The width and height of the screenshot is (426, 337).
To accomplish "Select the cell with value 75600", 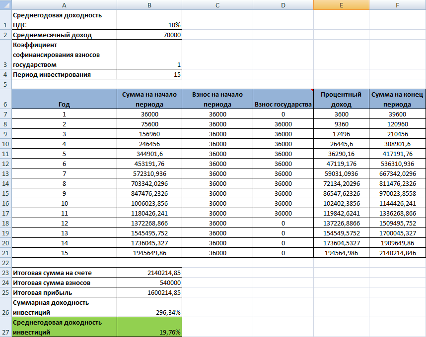I will pyautogui.click(x=149, y=124).
